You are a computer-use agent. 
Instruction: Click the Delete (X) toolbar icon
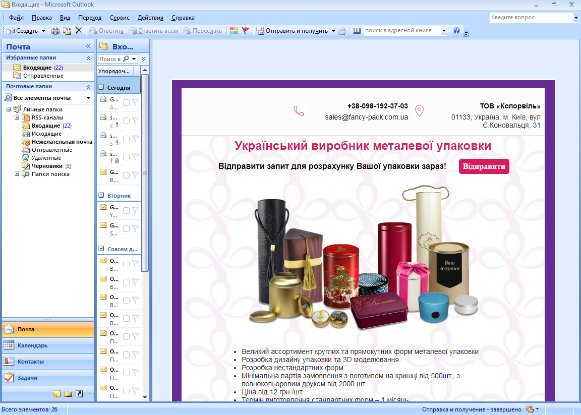pyautogui.click(x=78, y=31)
